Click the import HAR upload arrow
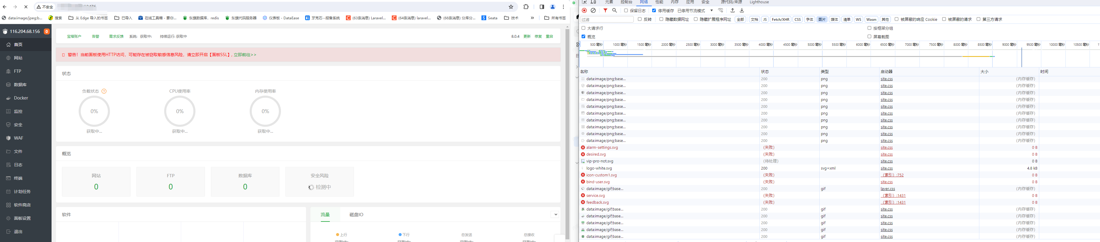The height and width of the screenshot is (242, 1100). pyautogui.click(x=732, y=11)
